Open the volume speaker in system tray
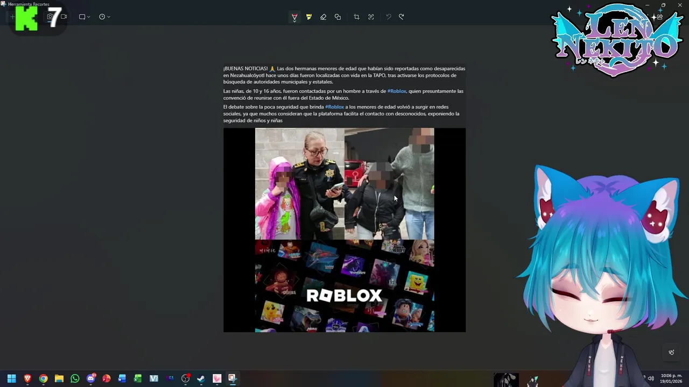Screen dimensions: 689x387 coord(651,378)
